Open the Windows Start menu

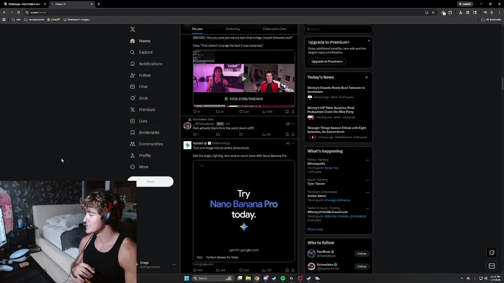[x=187, y=278]
